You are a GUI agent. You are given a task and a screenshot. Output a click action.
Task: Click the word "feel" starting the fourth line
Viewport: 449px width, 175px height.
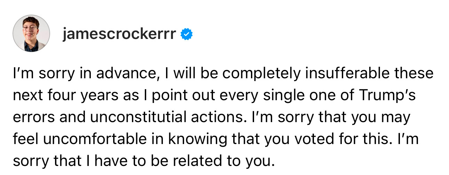point(25,139)
